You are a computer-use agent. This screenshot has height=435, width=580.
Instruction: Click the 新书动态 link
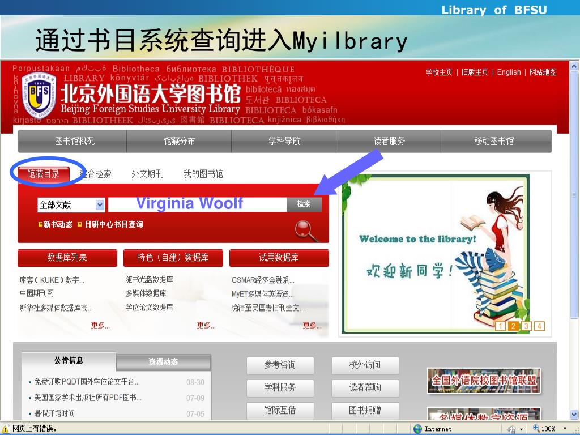point(58,224)
